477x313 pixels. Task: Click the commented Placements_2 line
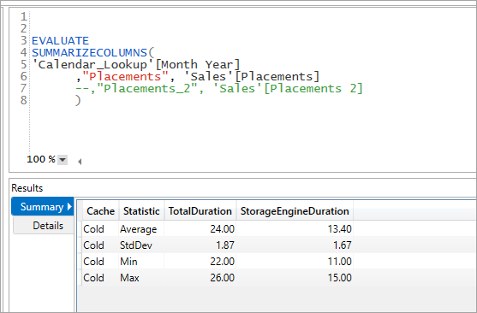[x=219, y=88]
